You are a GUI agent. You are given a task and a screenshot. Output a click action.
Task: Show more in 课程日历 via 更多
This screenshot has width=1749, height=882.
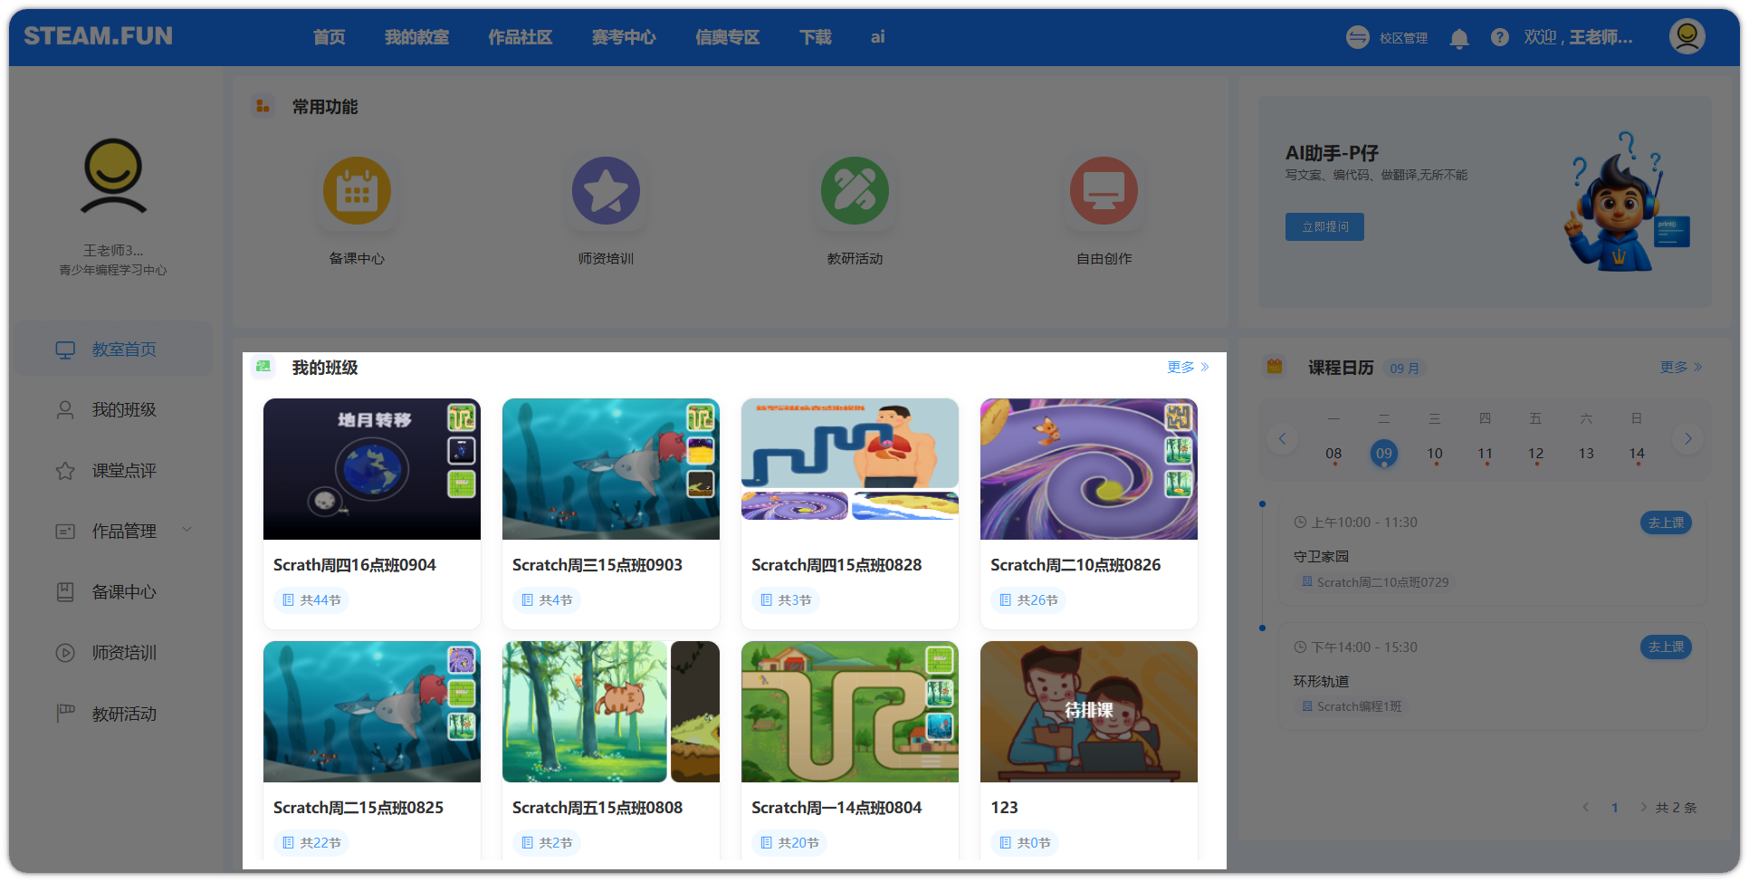[x=1681, y=367]
